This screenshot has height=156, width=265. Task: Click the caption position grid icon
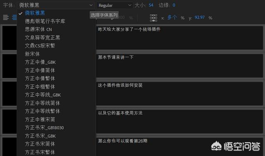pos(153,18)
